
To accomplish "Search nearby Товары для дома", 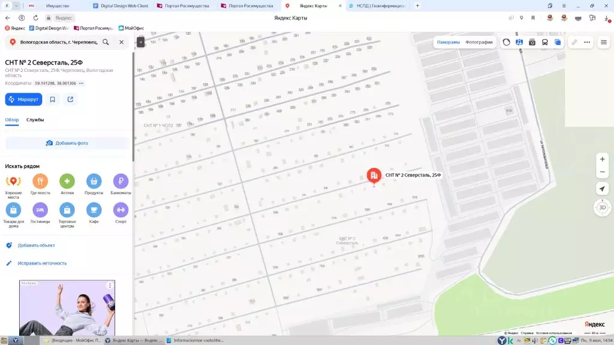I will [13, 215].
